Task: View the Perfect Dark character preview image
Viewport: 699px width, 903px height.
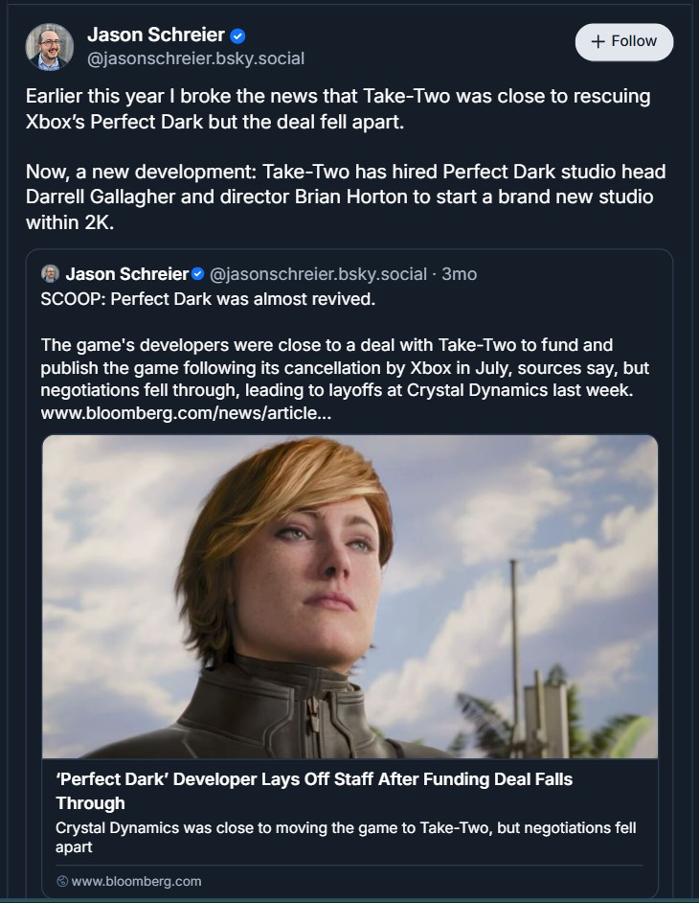Action: [x=349, y=594]
